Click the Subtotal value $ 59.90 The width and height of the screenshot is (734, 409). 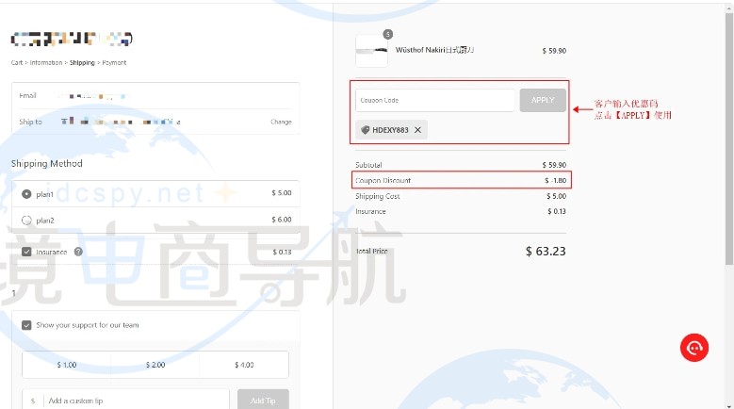(554, 165)
